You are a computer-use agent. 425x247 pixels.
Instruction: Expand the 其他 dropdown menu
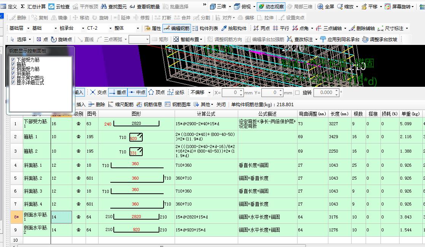pyautogui.click(x=212, y=105)
